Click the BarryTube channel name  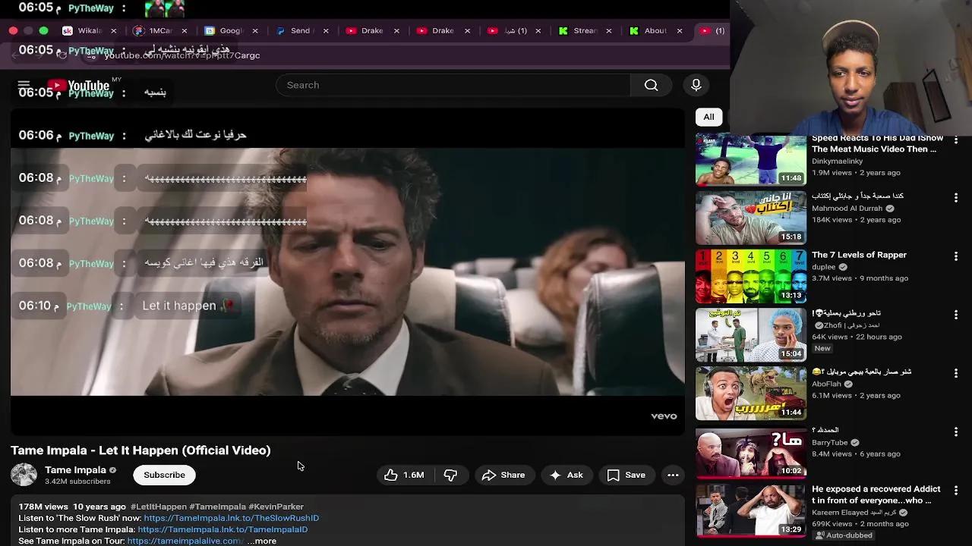[829, 443]
